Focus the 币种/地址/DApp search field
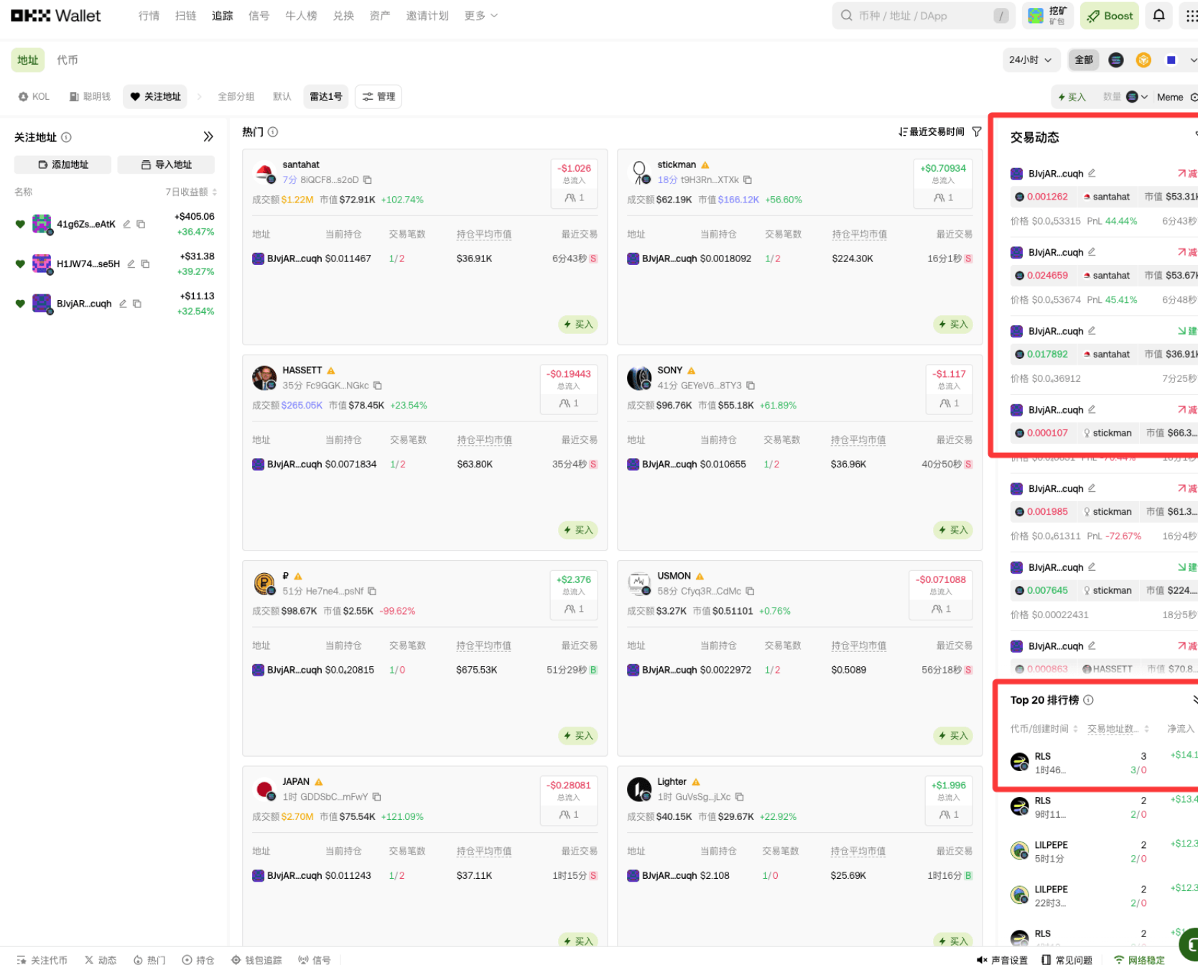 [x=922, y=16]
